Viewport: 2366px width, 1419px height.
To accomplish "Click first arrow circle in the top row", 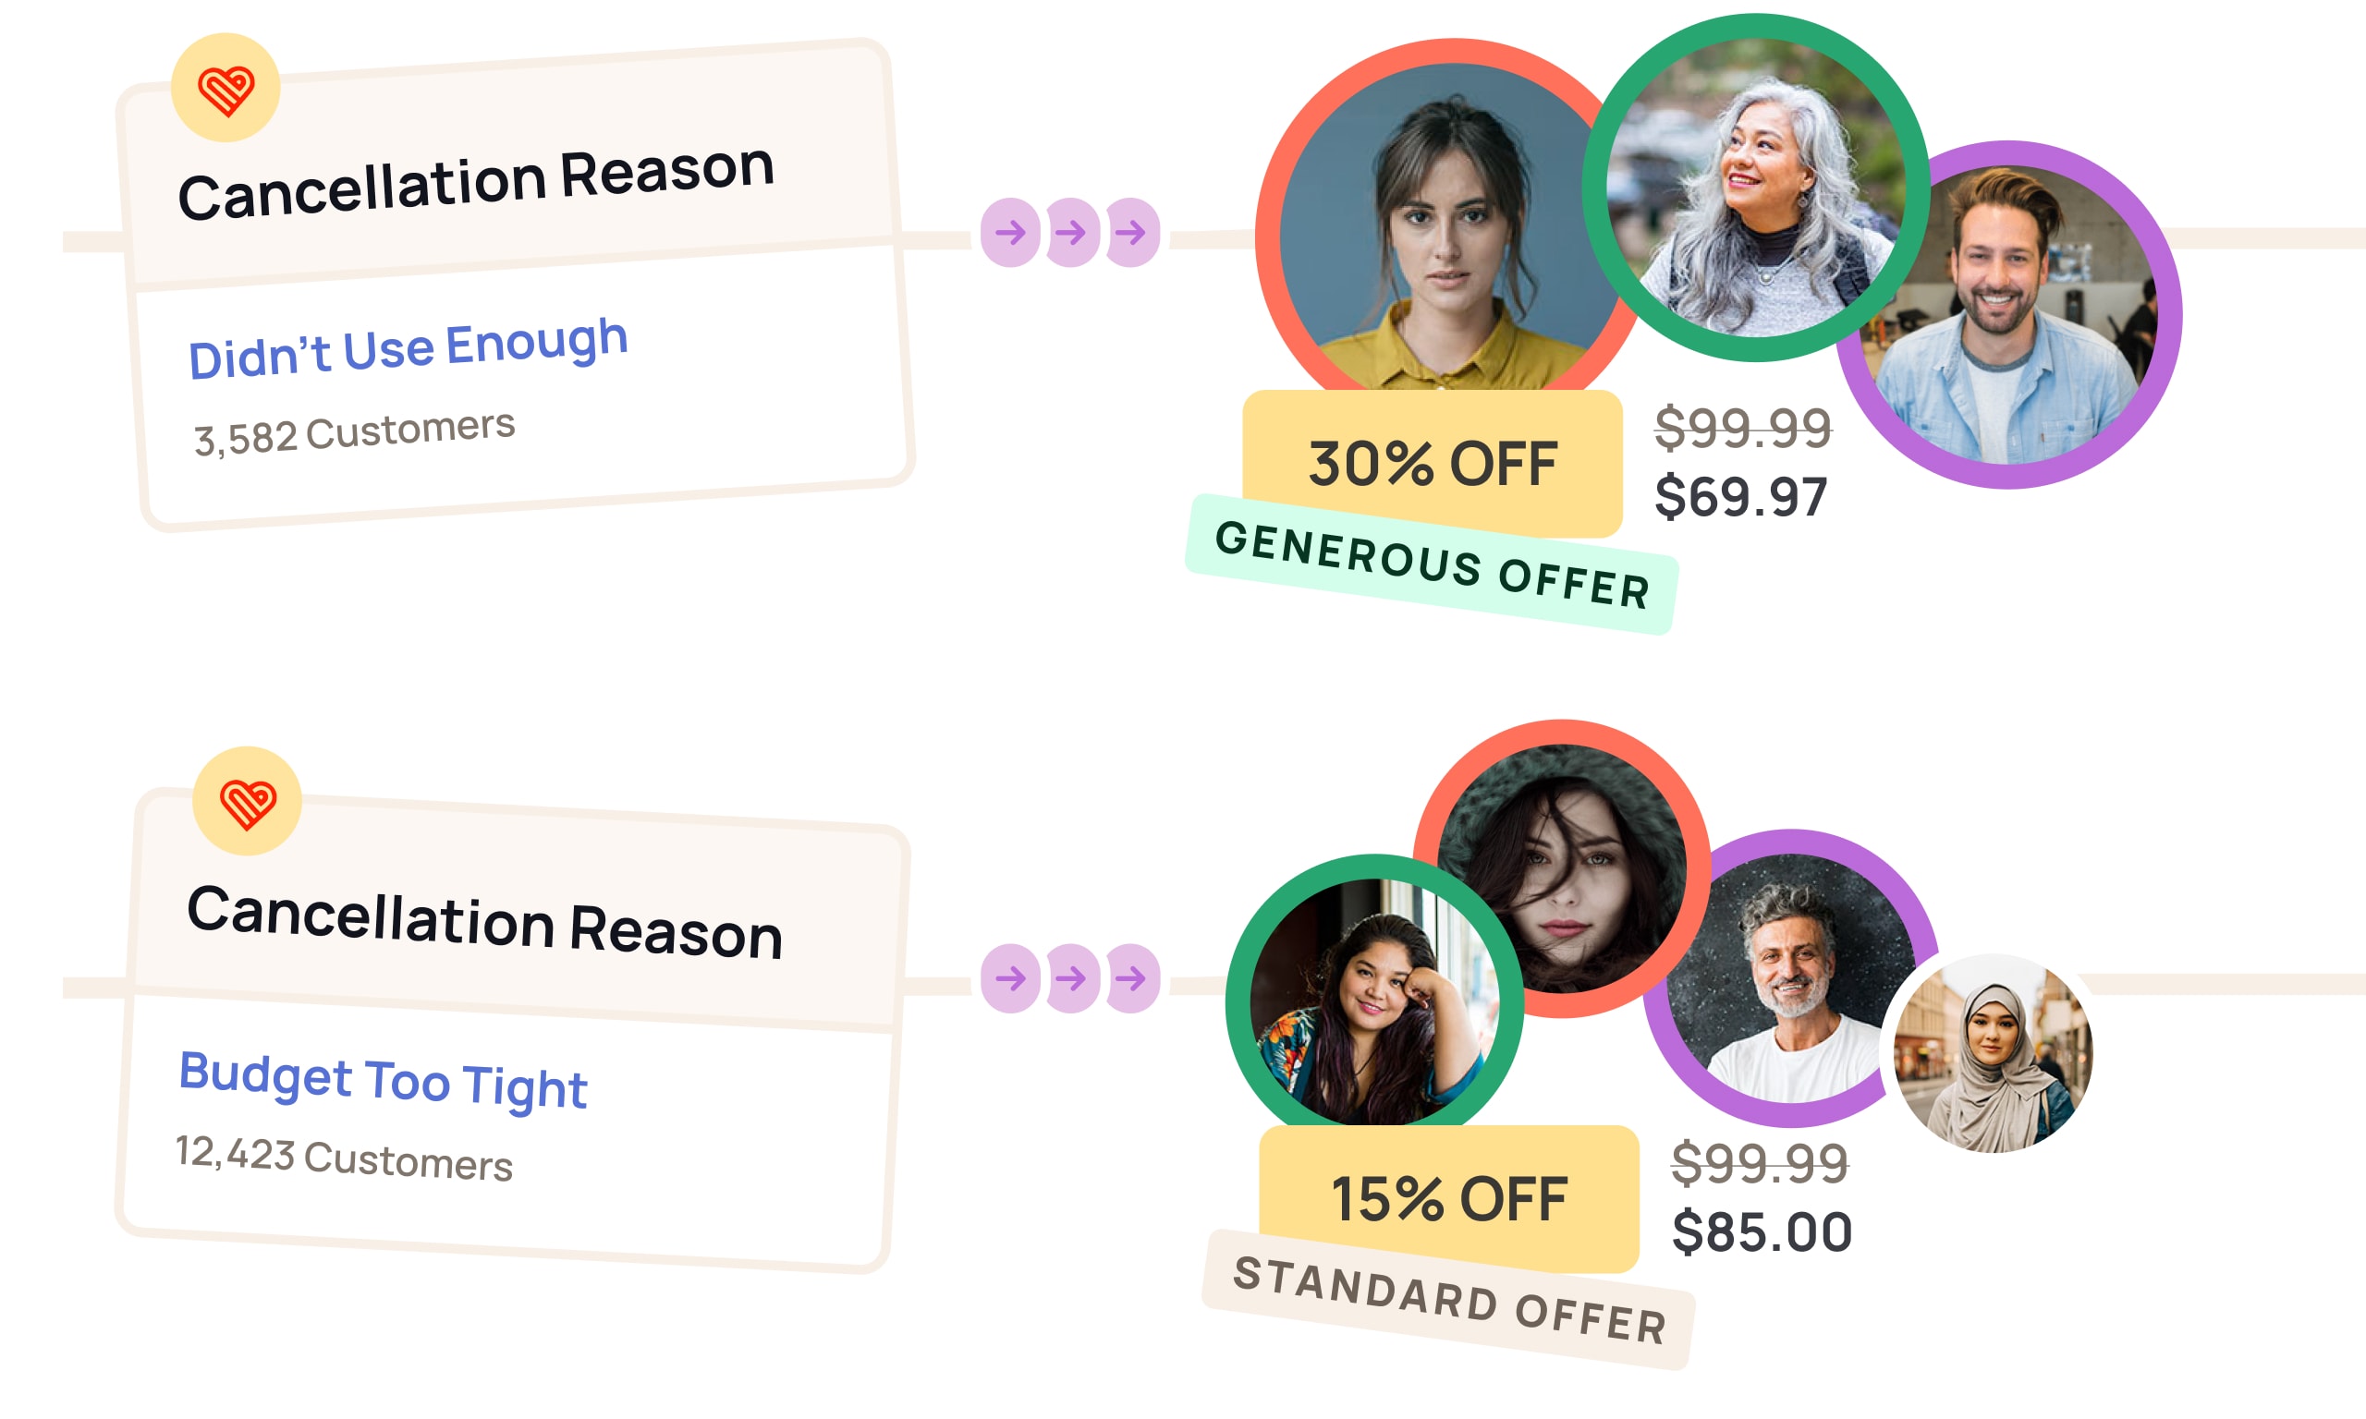I will pos(1010,233).
